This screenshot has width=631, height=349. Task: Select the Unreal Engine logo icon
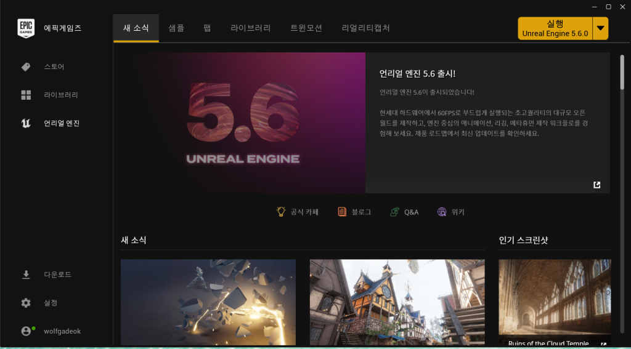tap(26, 124)
